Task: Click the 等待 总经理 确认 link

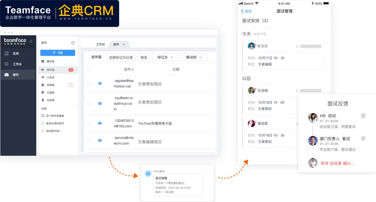Action: (337, 163)
